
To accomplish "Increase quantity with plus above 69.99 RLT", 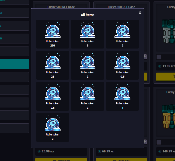I will click(x=145, y=142).
